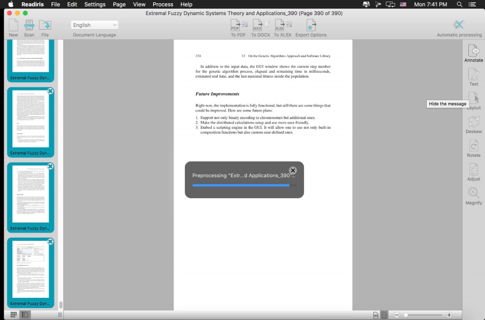Click the 'Future Improvements' heading
The width and height of the screenshot is (485, 320).
(217, 94)
